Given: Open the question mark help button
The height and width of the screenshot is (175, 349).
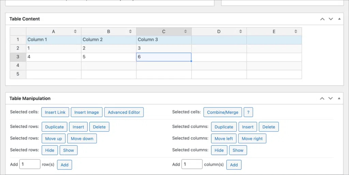Looking at the screenshot, I should [x=248, y=112].
